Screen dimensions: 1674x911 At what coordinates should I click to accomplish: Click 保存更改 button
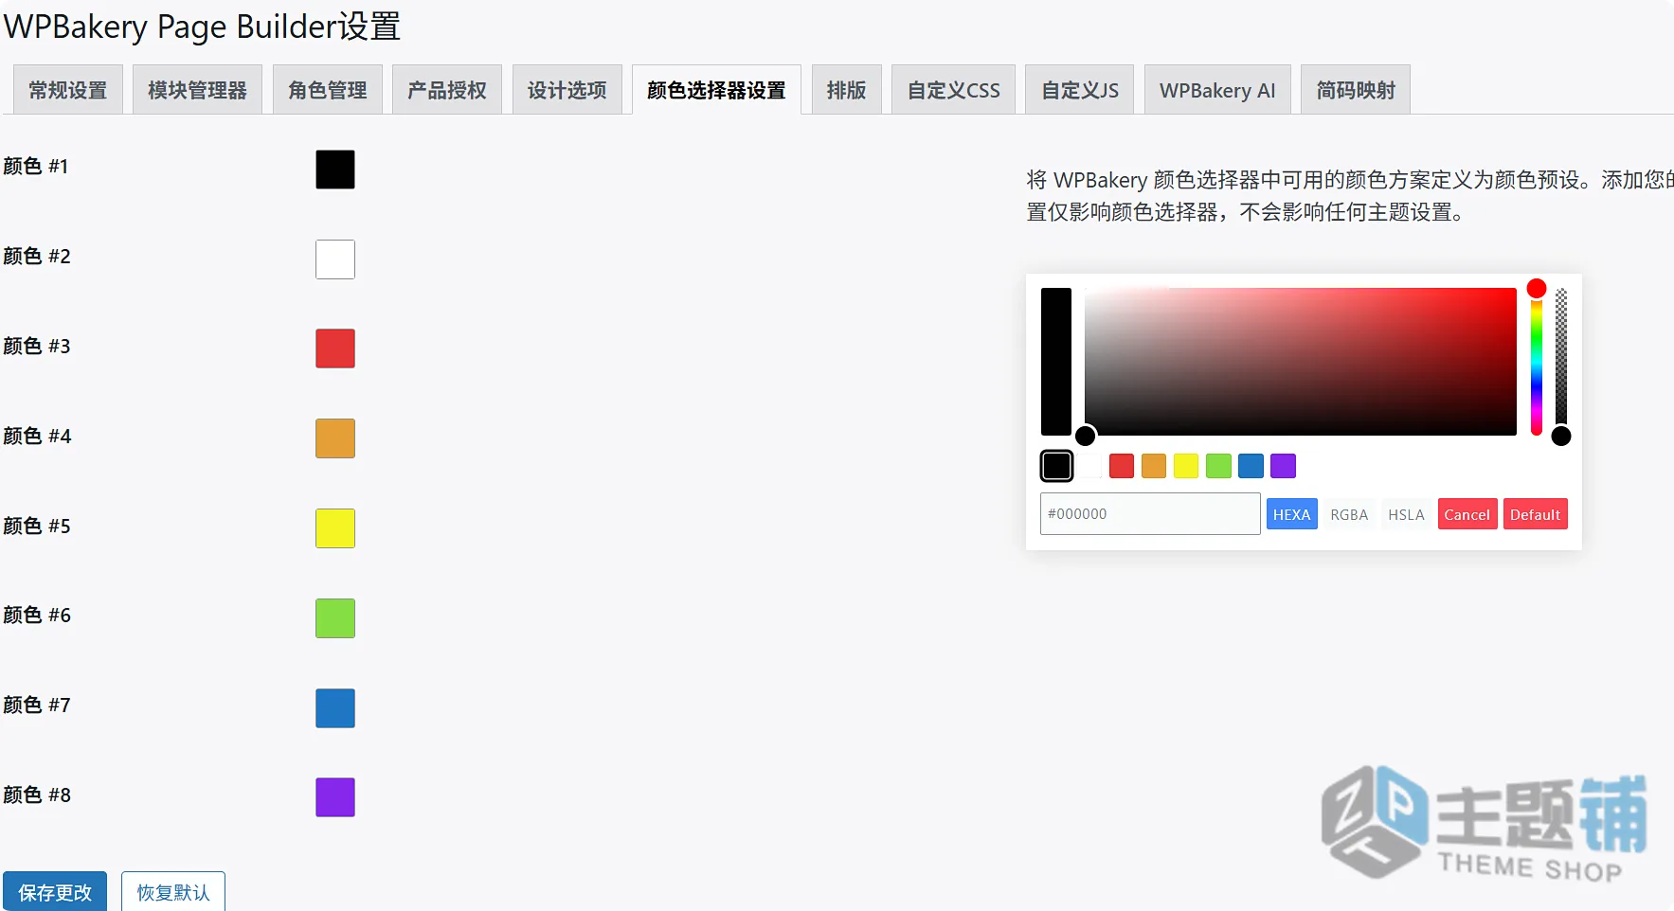click(55, 892)
